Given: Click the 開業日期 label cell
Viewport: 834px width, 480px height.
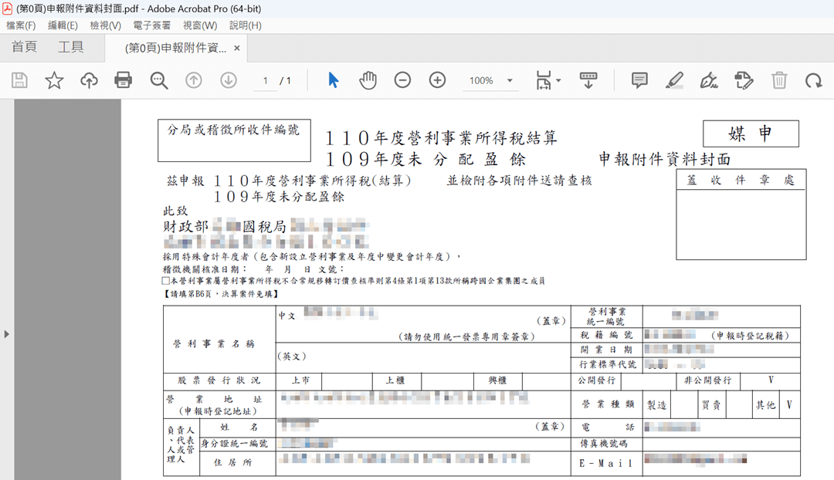Looking at the screenshot, I should pos(607,350).
